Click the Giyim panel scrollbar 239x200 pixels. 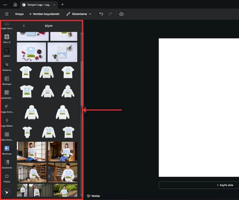tap(82, 83)
